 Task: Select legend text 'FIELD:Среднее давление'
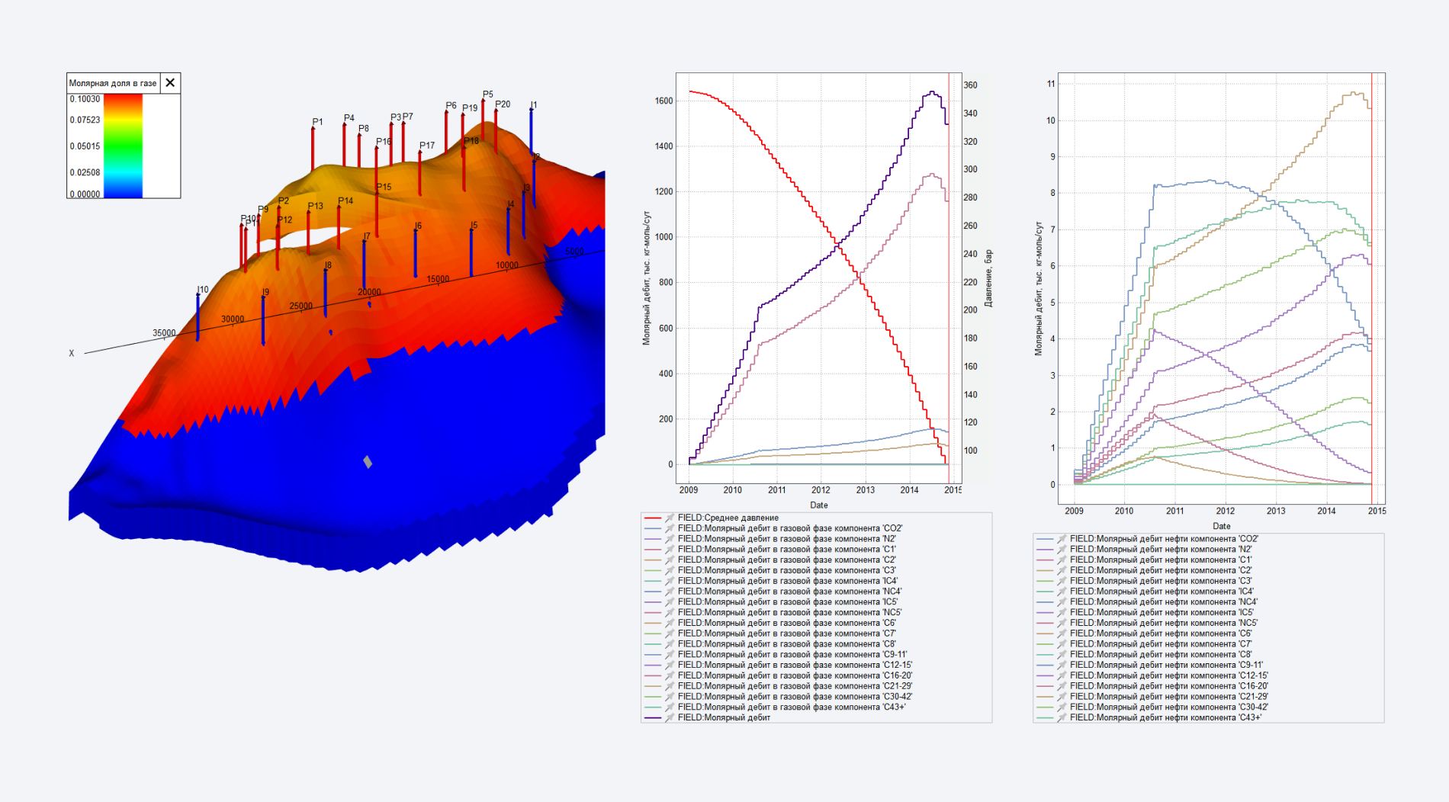pos(728,518)
